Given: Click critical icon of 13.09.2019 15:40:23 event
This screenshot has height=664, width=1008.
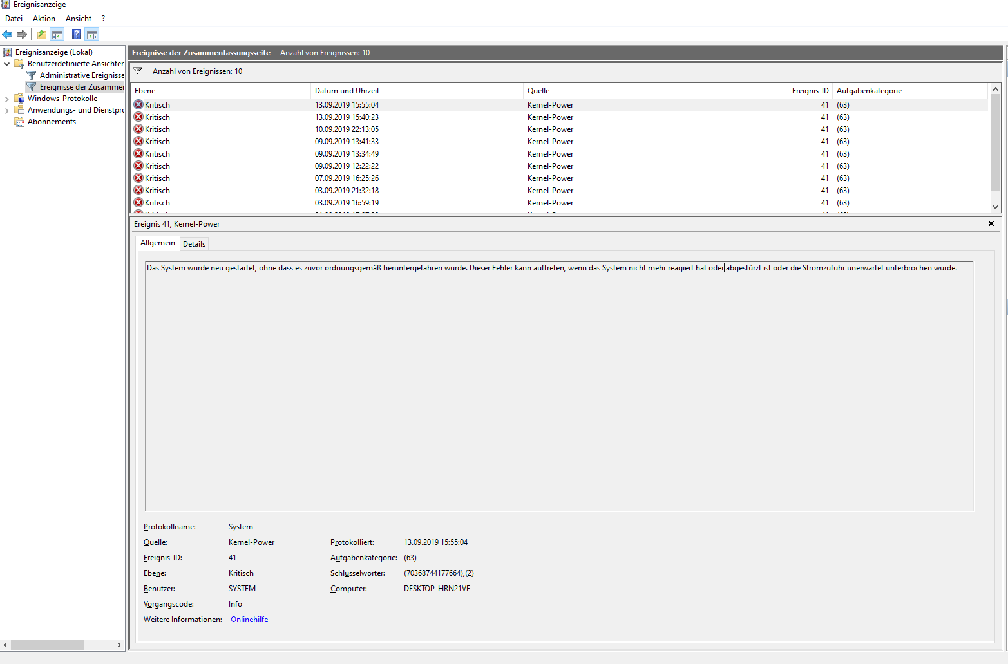Looking at the screenshot, I should click(x=138, y=117).
